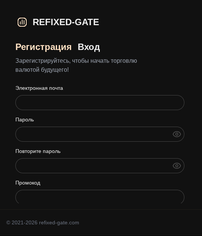
Task: Click the refixed-gate.com footer text
Action: click(59, 222)
